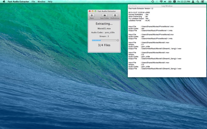
Task: Open Spotlight search magnifier
Action: tap(198, 2)
